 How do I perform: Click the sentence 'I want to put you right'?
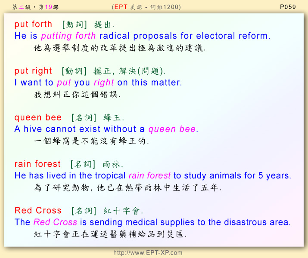click(x=98, y=83)
